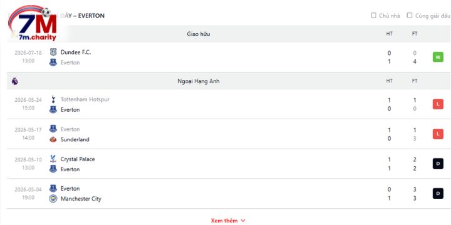
Task: Click the green W result badge
Action: click(x=438, y=57)
